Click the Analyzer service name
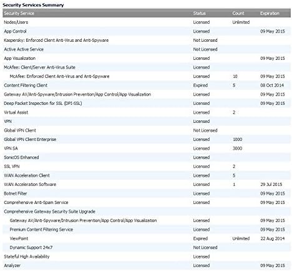This screenshot has height=272, width=292. pos(12,266)
